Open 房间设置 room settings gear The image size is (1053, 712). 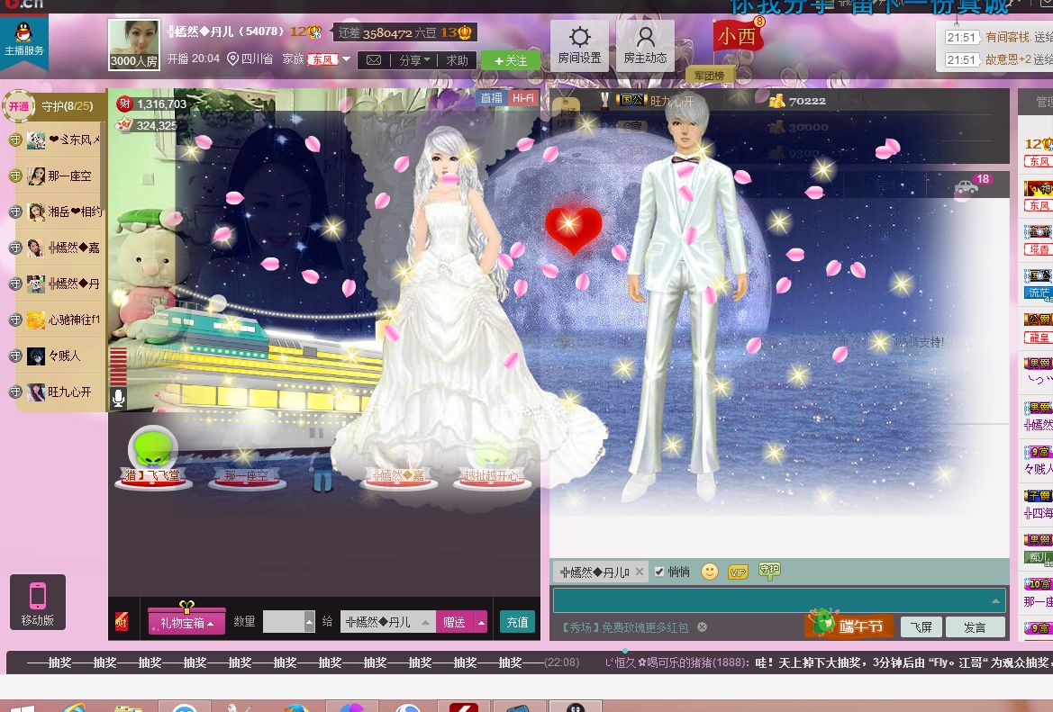click(x=579, y=45)
